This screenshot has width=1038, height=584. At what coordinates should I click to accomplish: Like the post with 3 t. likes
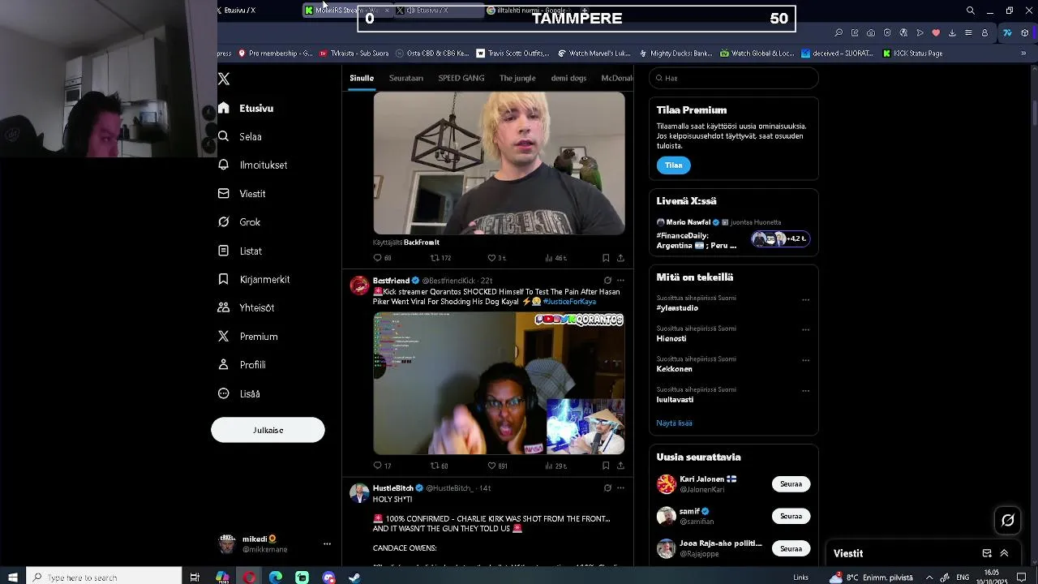pyautogui.click(x=496, y=258)
